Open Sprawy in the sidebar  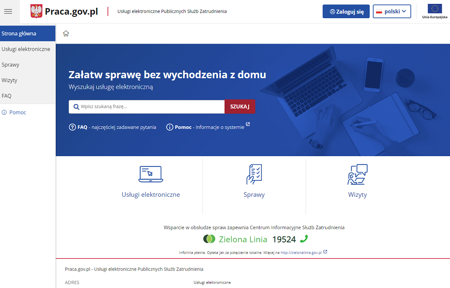28,65
